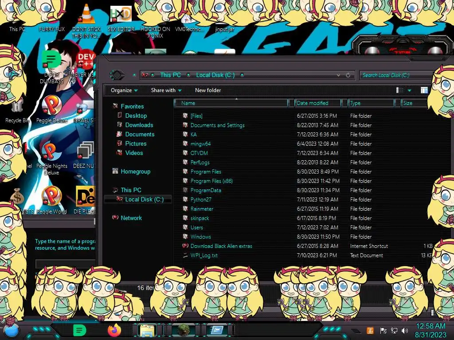
Task: Select Downloads under Favorites
Action: click(x=139, y=125)
